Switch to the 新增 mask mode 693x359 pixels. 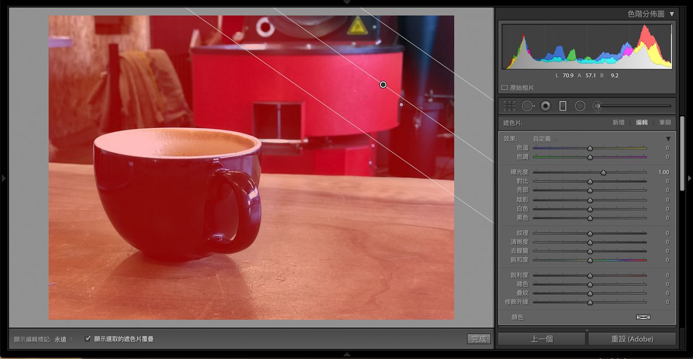click(x=618, y=123)
